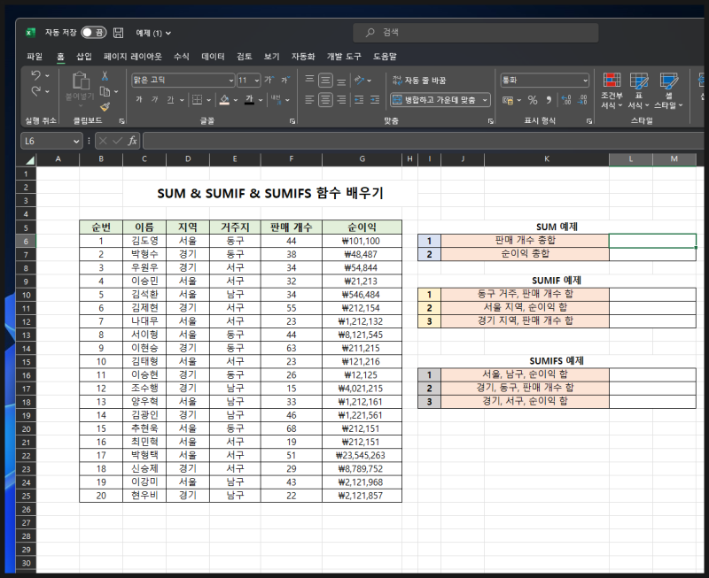Screen dimensions: 709x578
Task: Click the increase decimal icon
Action: click(x=566, y=100)
